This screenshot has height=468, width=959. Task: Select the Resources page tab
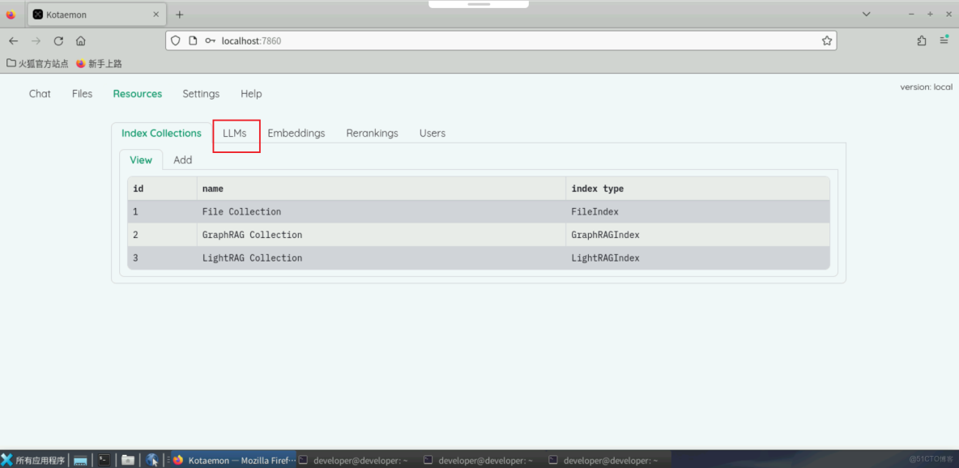click(x=138, y=94)
